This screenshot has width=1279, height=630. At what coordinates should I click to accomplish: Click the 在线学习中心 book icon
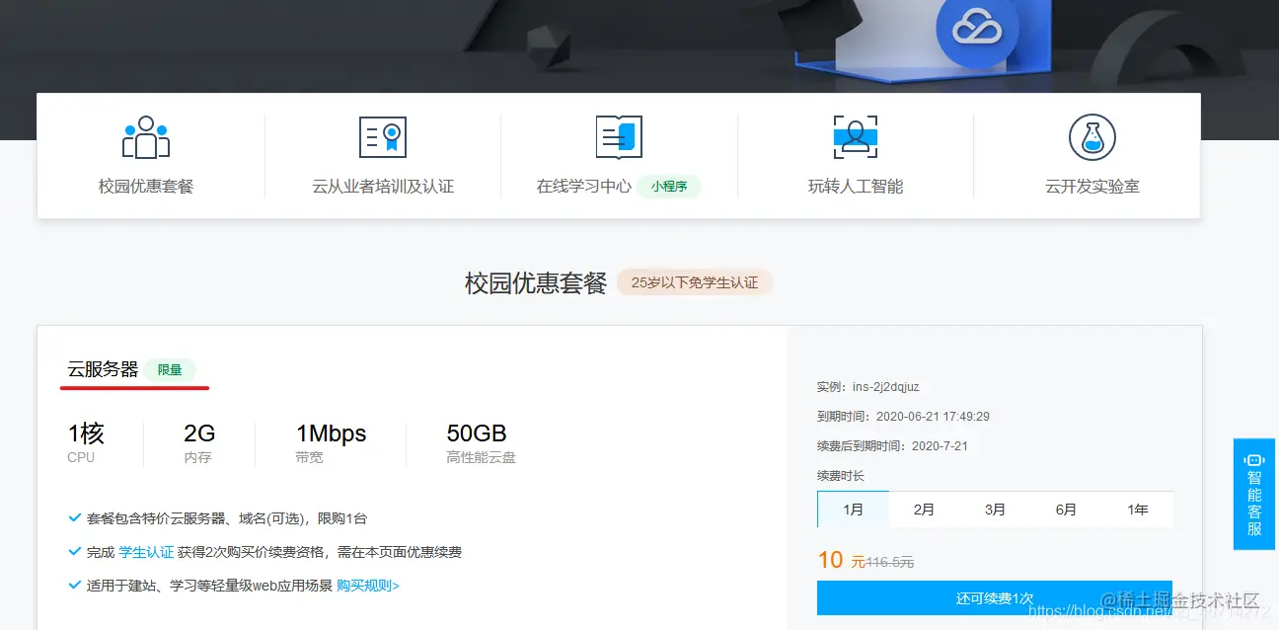pos(619,137)
